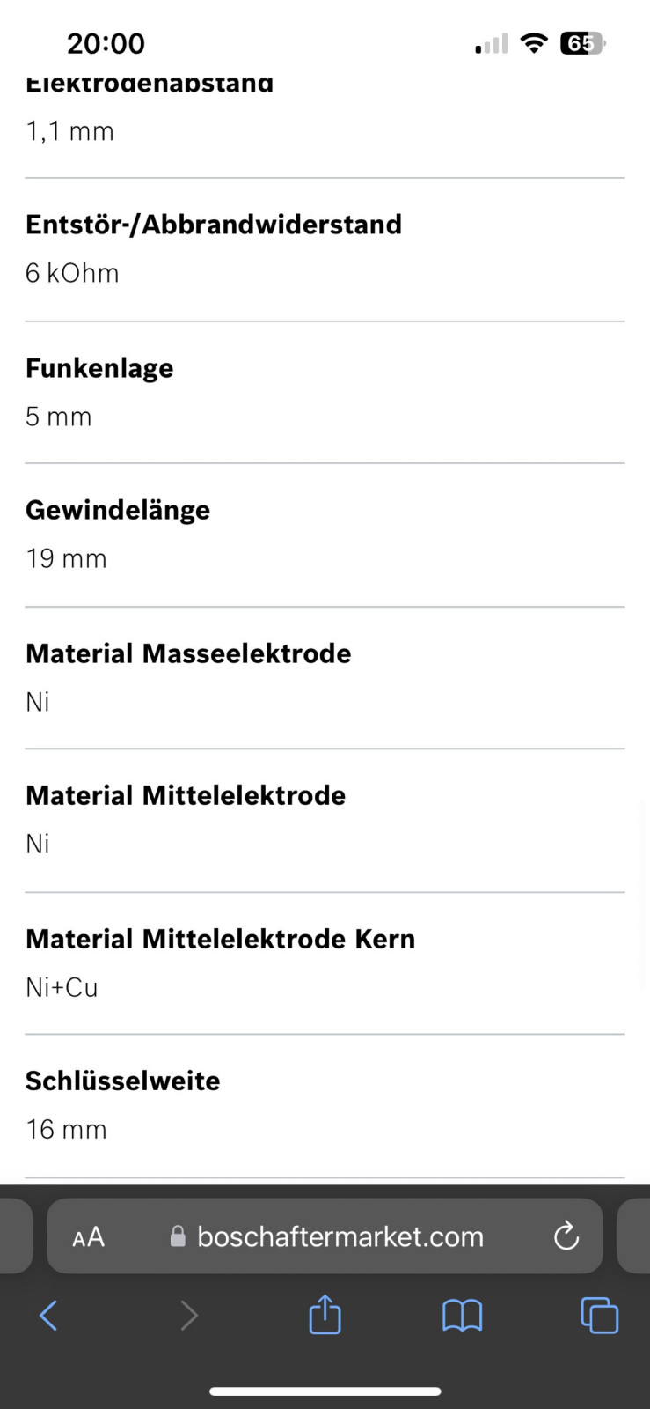Reload the boschaftermarket.com page

tap(566, 1236)
